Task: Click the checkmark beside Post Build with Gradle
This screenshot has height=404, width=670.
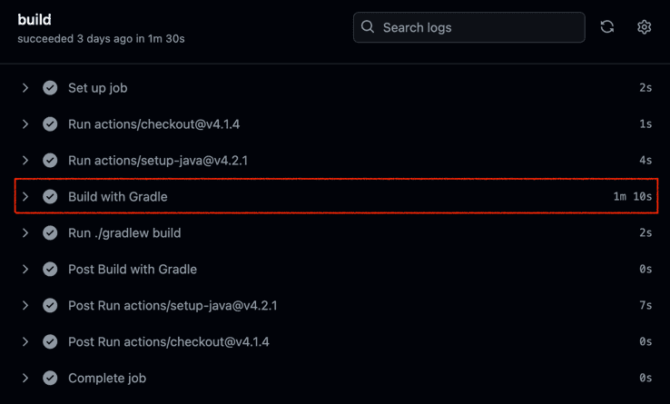Action: pyautogui.click(x=50, y=270)
